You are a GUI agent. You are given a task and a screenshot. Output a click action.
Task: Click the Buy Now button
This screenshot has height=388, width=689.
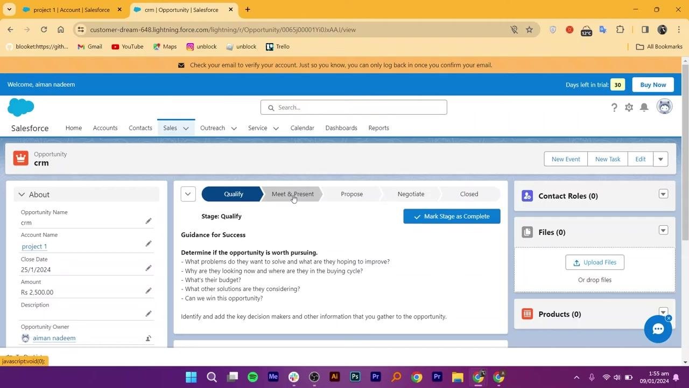coord(653,85)
